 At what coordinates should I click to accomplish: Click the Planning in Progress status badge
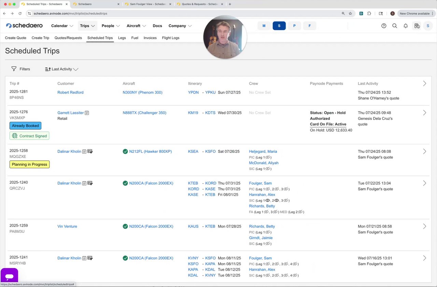click(29, 164)
